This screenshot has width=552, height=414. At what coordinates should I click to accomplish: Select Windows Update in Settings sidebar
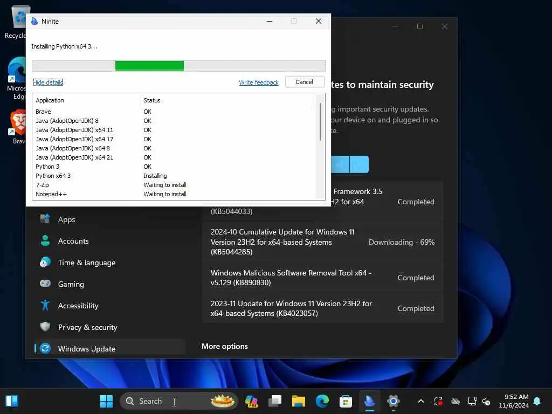point(109,349)
